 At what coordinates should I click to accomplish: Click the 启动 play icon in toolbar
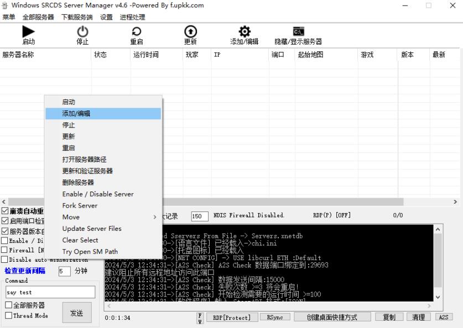[29, 31]
